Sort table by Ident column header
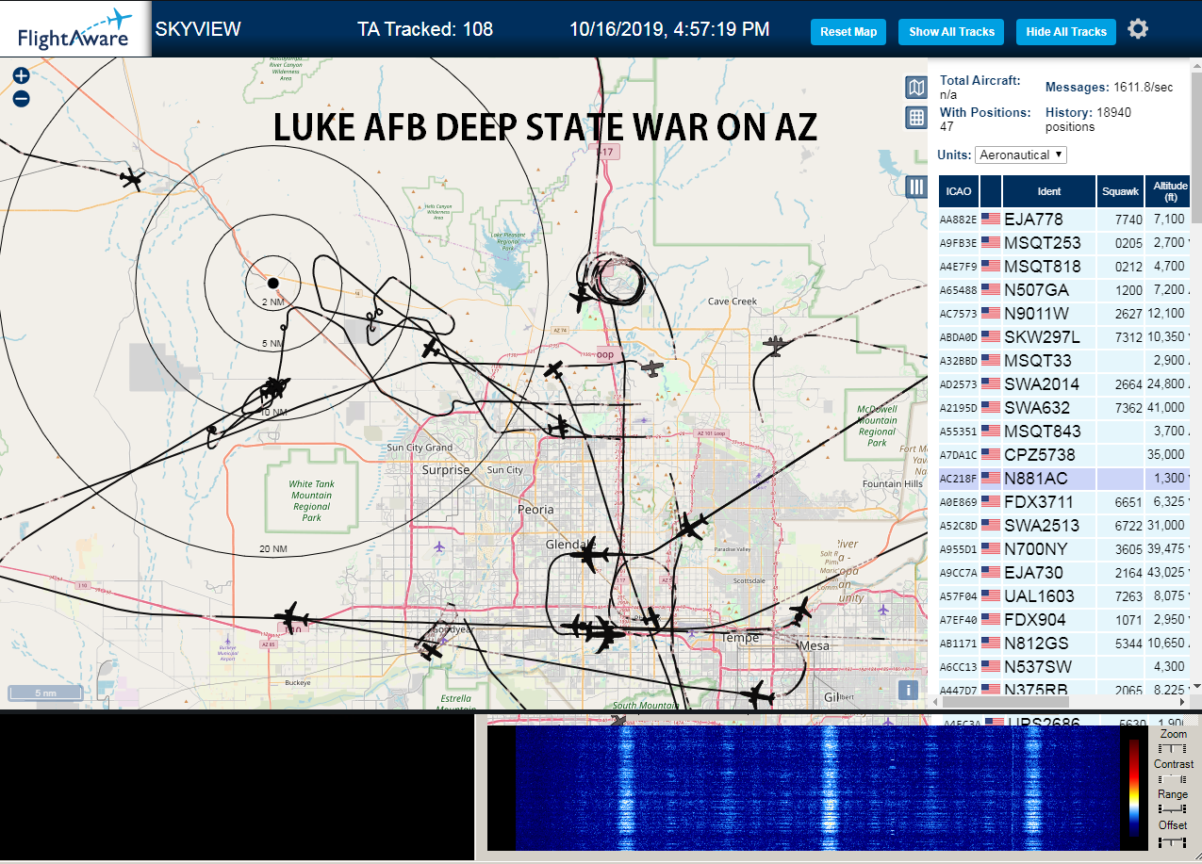Image resolution: width=1202 pixels, height=864 pixels. point(1049,191)
